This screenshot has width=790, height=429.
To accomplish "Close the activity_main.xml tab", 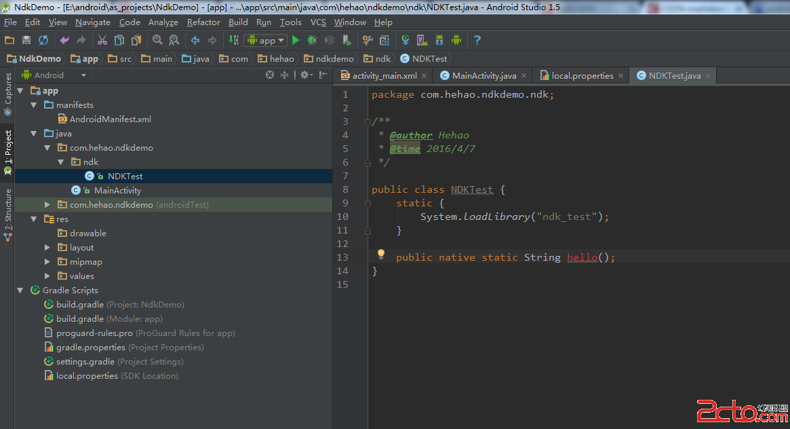I will pyautogui.click(x=424, y=76).
